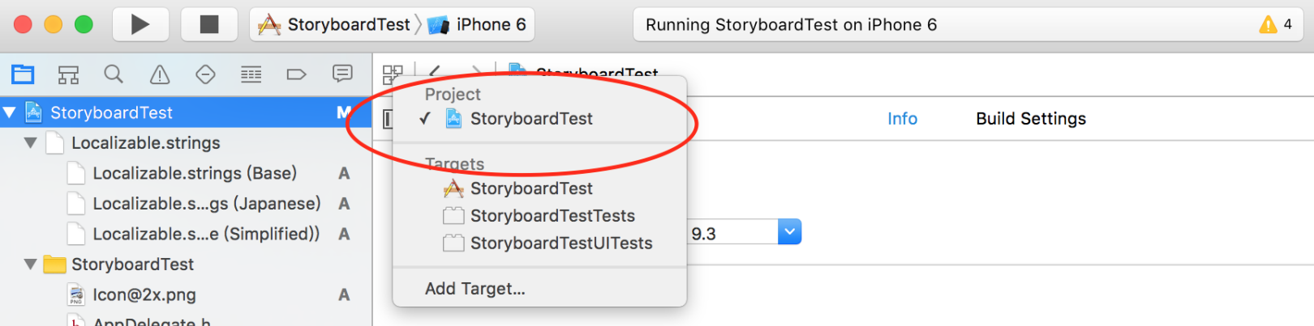Open the Debug navigator icon
This screenshot has height=326, width=1314.
pyautogui.click(x=251, y=75)
